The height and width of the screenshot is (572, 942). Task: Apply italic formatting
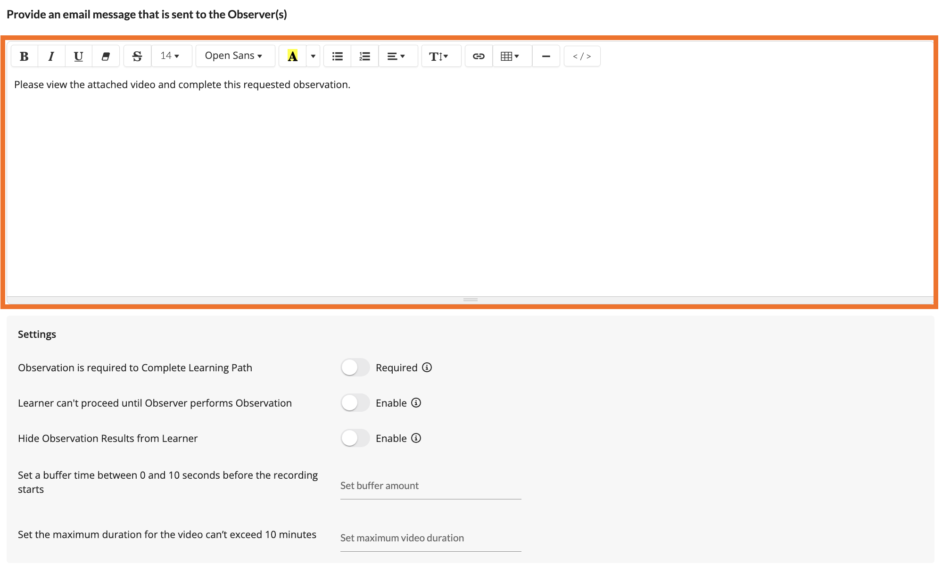click(x=51, y=56)
